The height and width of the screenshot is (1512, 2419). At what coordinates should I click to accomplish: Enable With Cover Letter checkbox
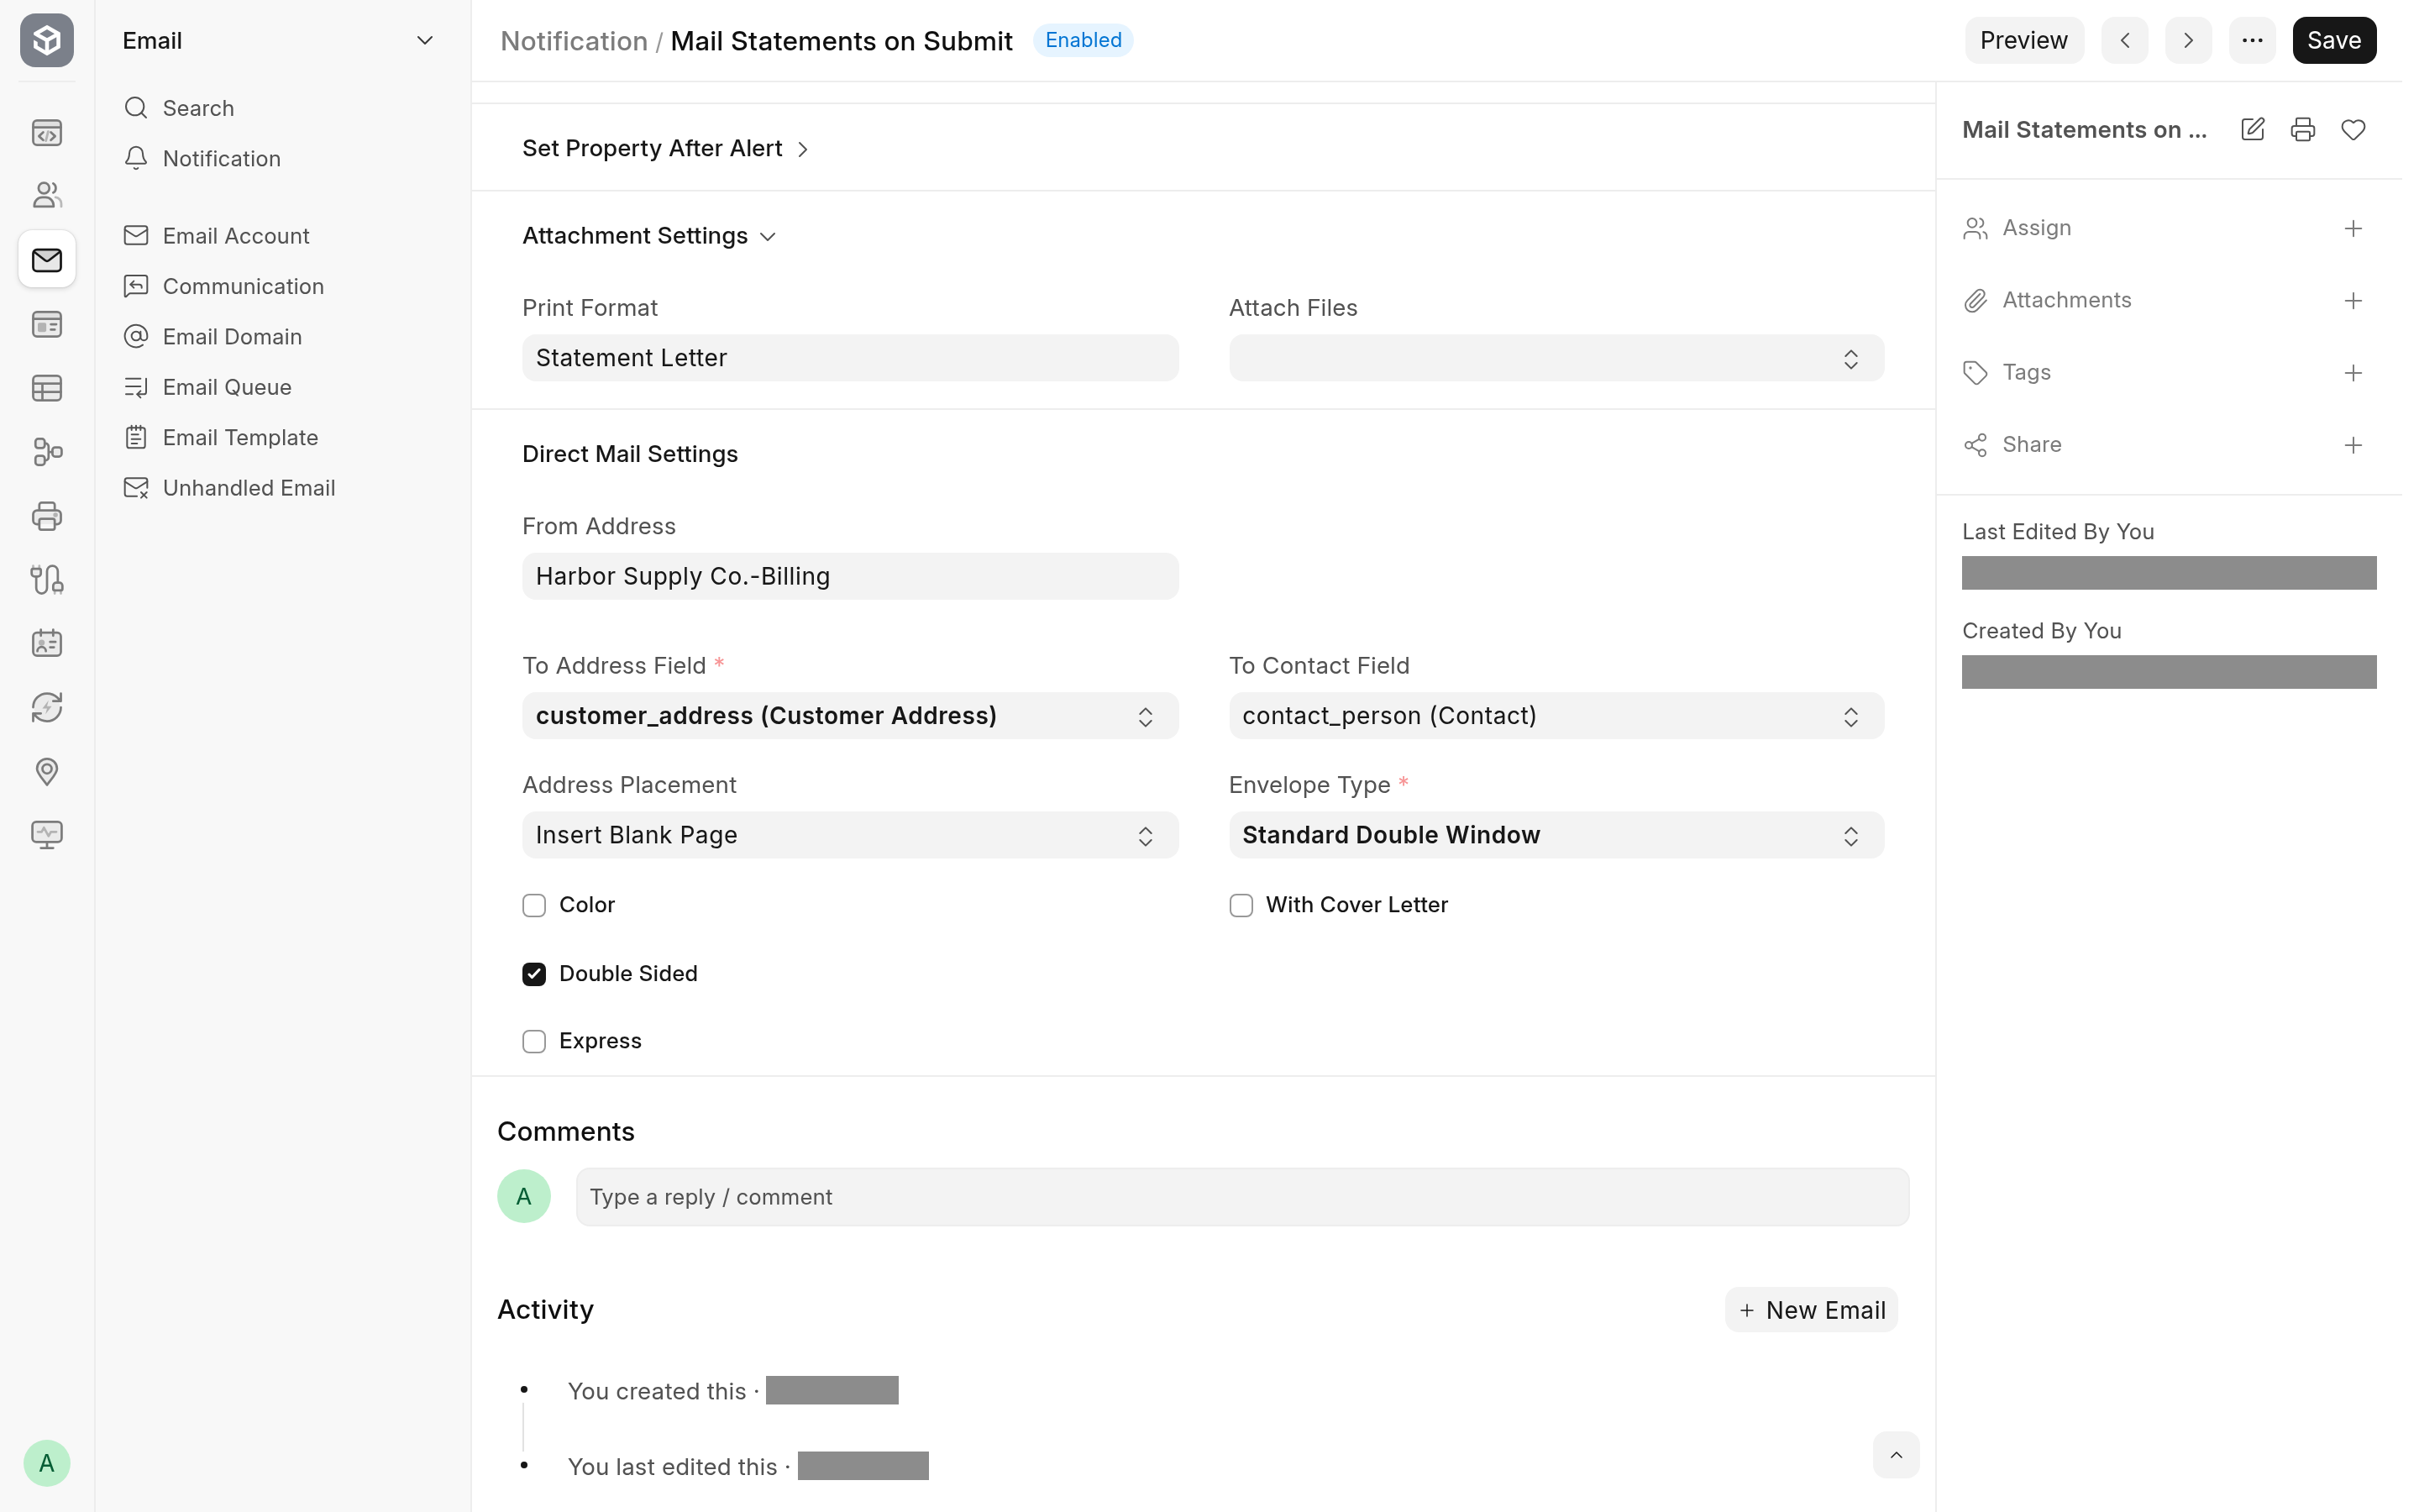pos(1241,905)
